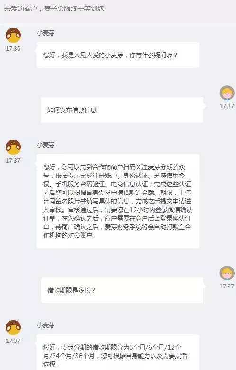This screenshot has width=236, height=370.
Task: Click 17:37 timestamp under second user avatar
Action: pos(227,287)
